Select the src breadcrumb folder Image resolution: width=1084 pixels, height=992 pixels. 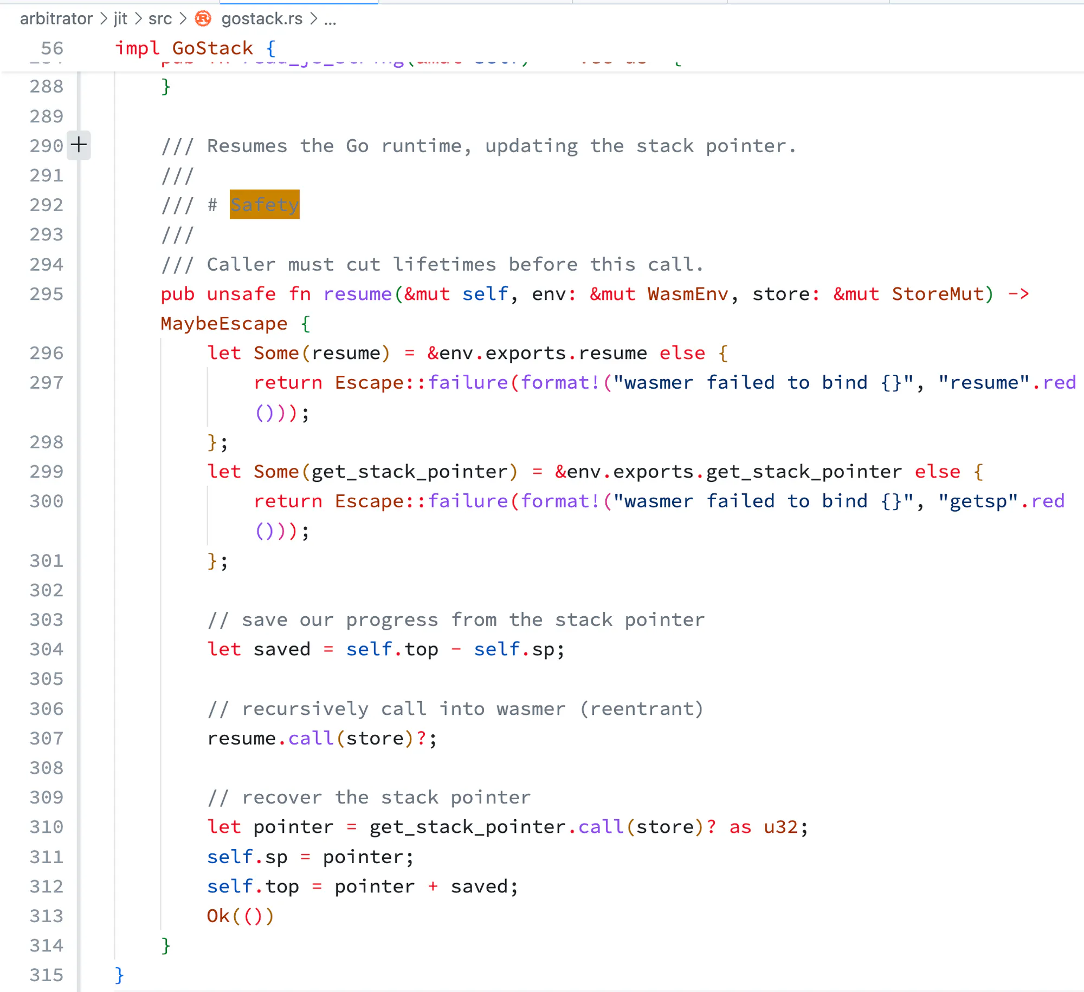click(160, 19)
